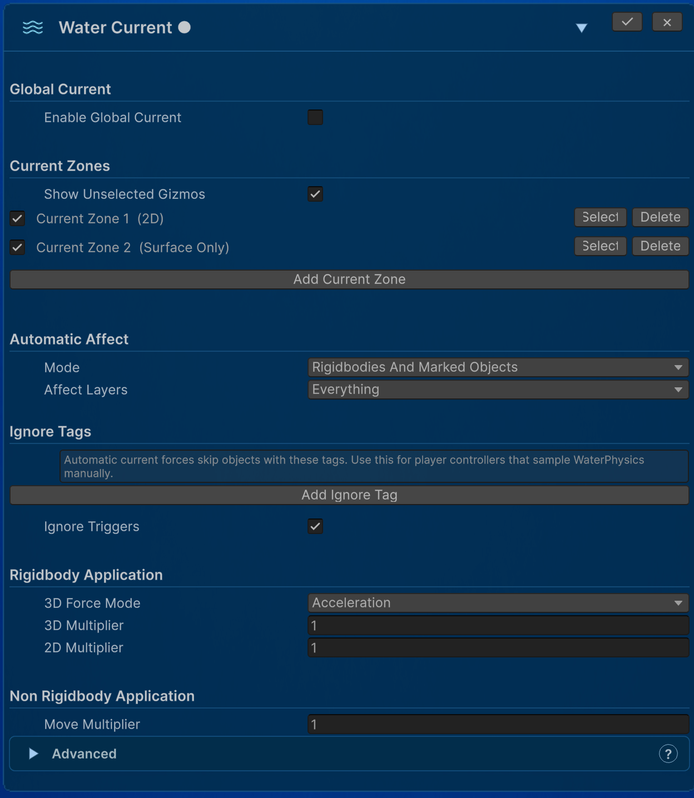Open the question mark help icon

668,754
